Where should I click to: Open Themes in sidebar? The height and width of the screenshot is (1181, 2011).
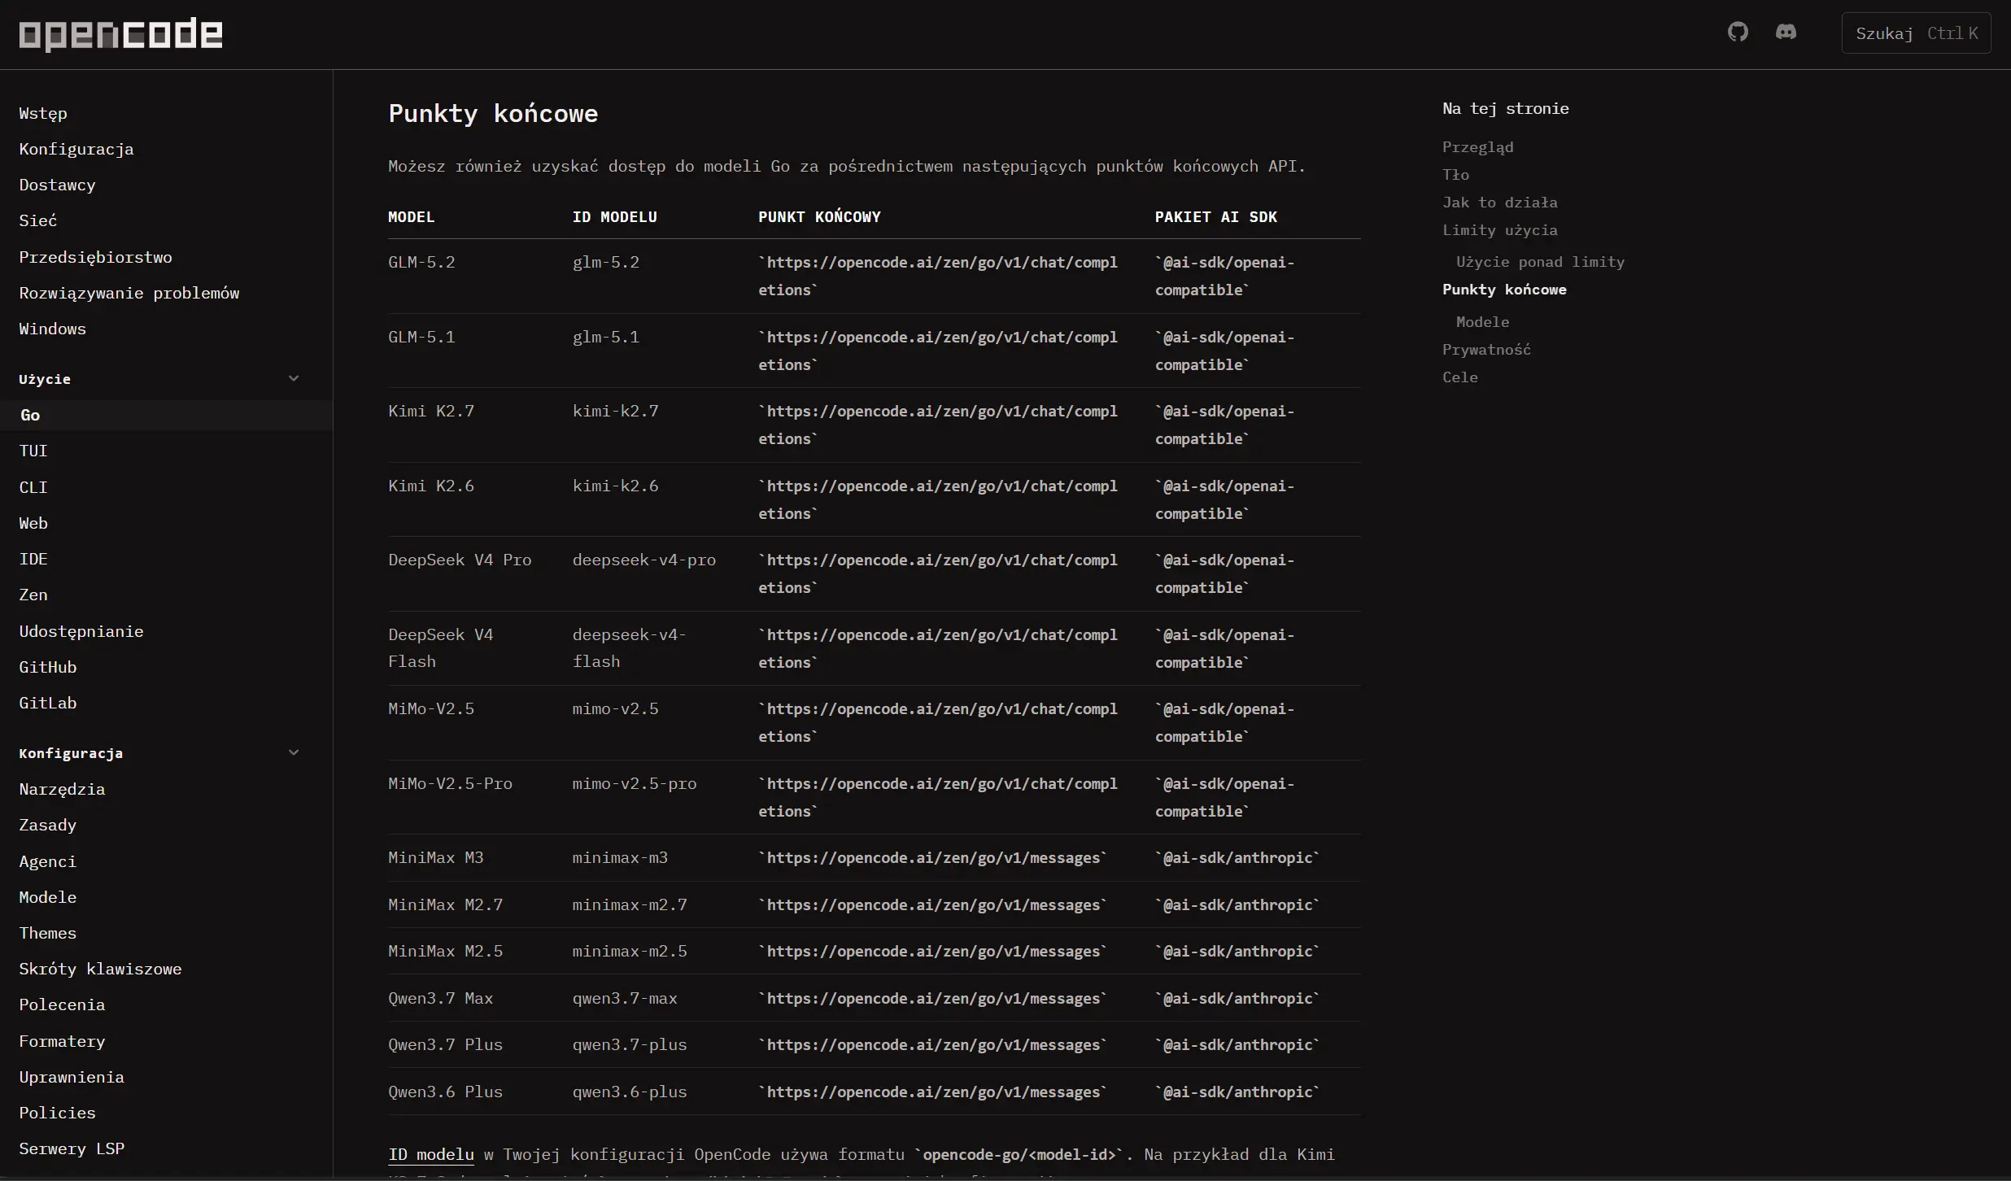(x=48, y=933)
